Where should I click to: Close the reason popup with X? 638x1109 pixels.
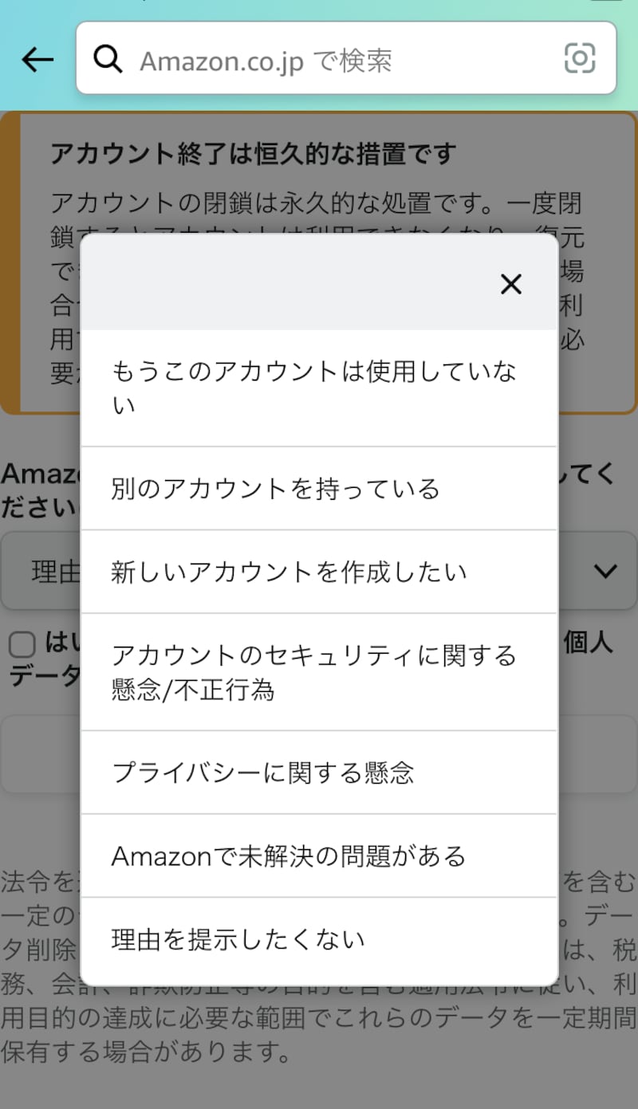(x=510, y=284)
